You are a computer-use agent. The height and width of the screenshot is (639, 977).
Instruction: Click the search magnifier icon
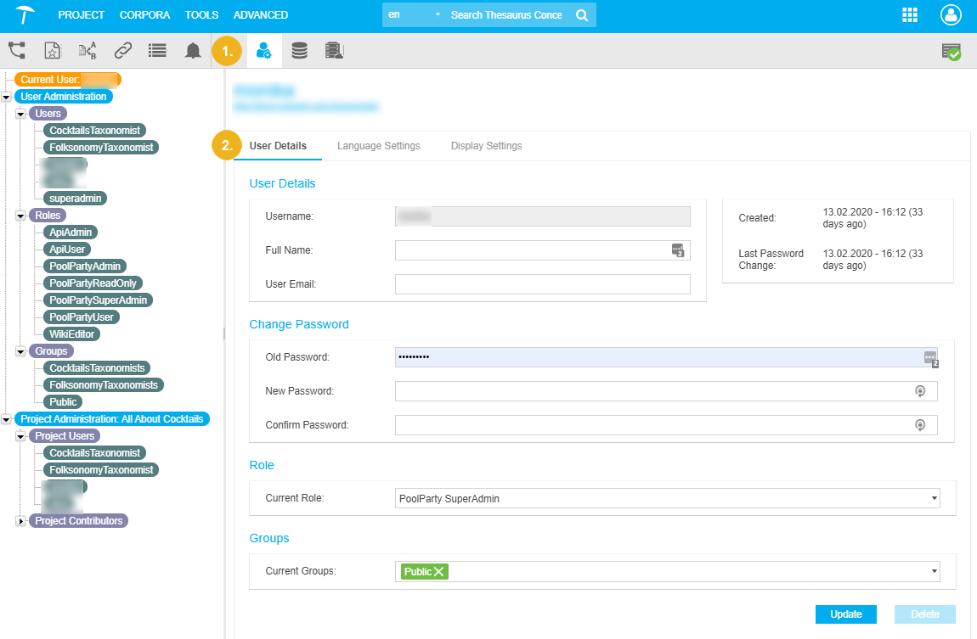582,15
